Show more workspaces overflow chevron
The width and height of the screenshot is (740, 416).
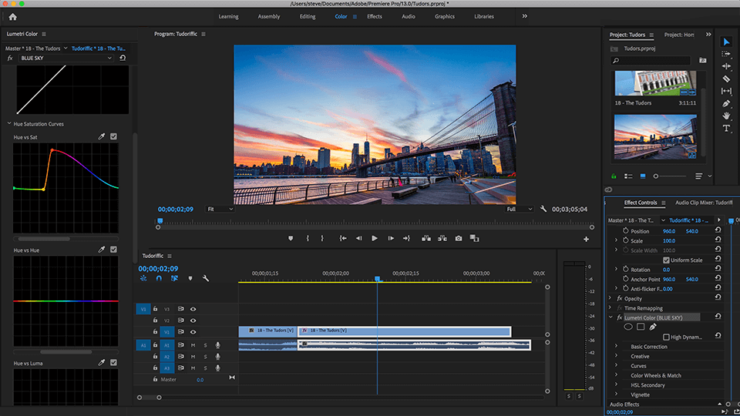[x=525, y=16]
